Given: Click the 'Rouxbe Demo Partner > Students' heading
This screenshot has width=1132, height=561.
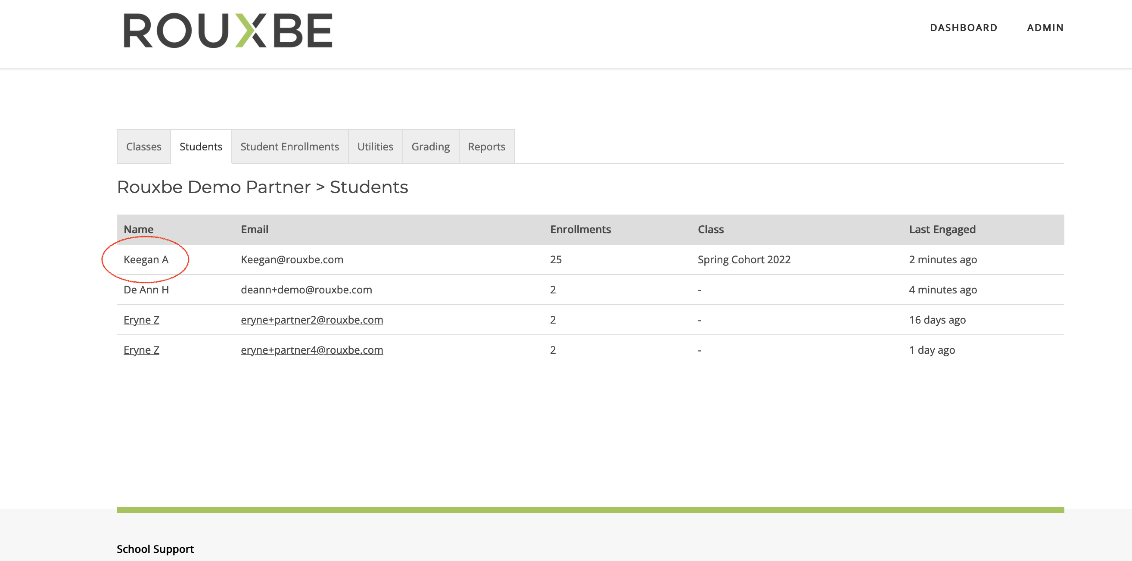Looking at the screenshot, I should (x=262, y=187).
